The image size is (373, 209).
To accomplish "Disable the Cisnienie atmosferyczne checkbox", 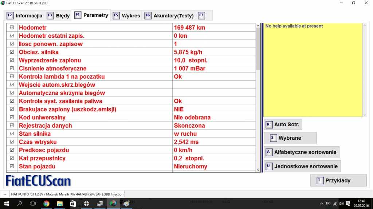I will [x=12, y=68].
